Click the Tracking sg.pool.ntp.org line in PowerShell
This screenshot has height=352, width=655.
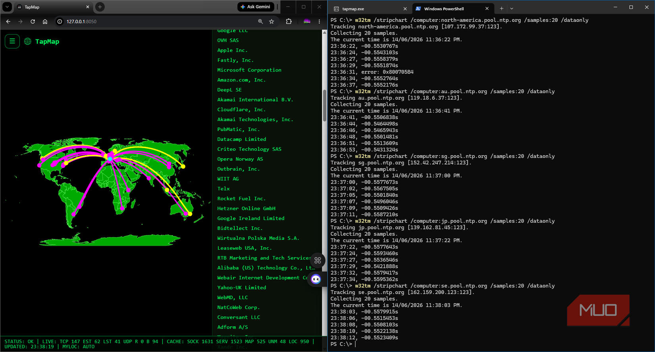tap(401, 163)
